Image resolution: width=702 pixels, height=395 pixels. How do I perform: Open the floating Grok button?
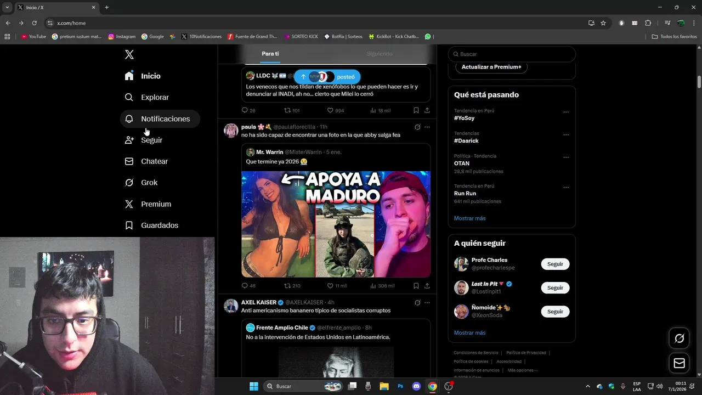[679, 338]
